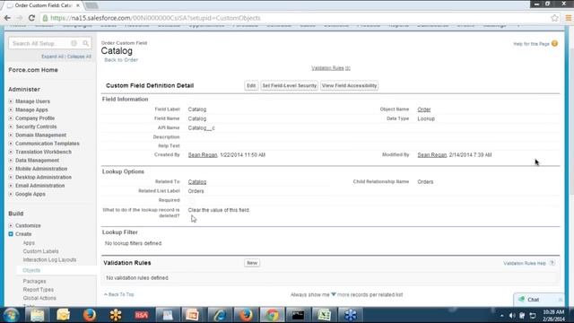Screen dimensions: 574x323
Task: Open Excel from the taskbar
Action: 324,315
